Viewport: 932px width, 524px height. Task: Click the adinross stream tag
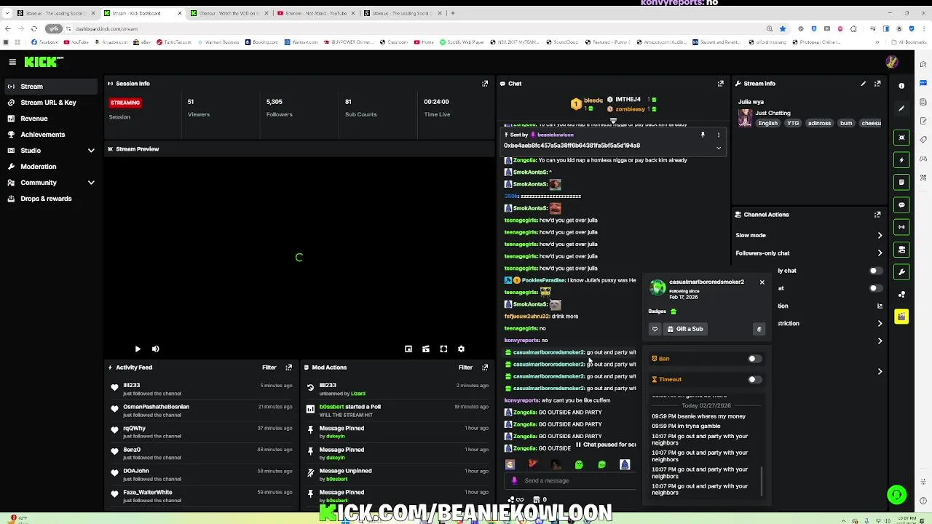819,123
